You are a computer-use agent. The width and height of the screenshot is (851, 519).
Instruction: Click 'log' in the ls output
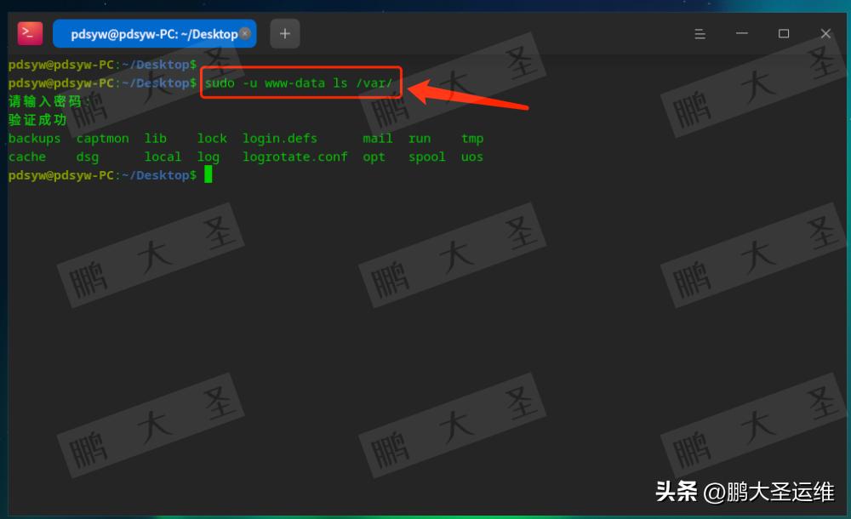click(208, 157)
